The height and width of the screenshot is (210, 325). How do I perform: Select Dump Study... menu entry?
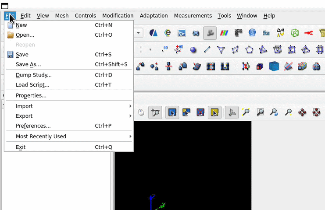(x=68, y=75)
